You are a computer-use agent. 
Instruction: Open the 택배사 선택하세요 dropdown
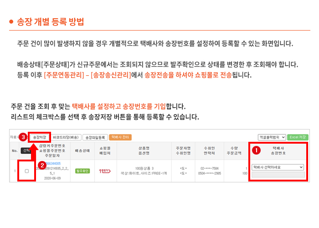278,167
